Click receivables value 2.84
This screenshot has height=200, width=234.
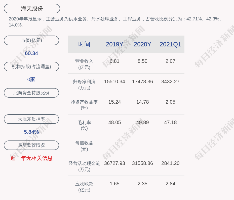170,184
